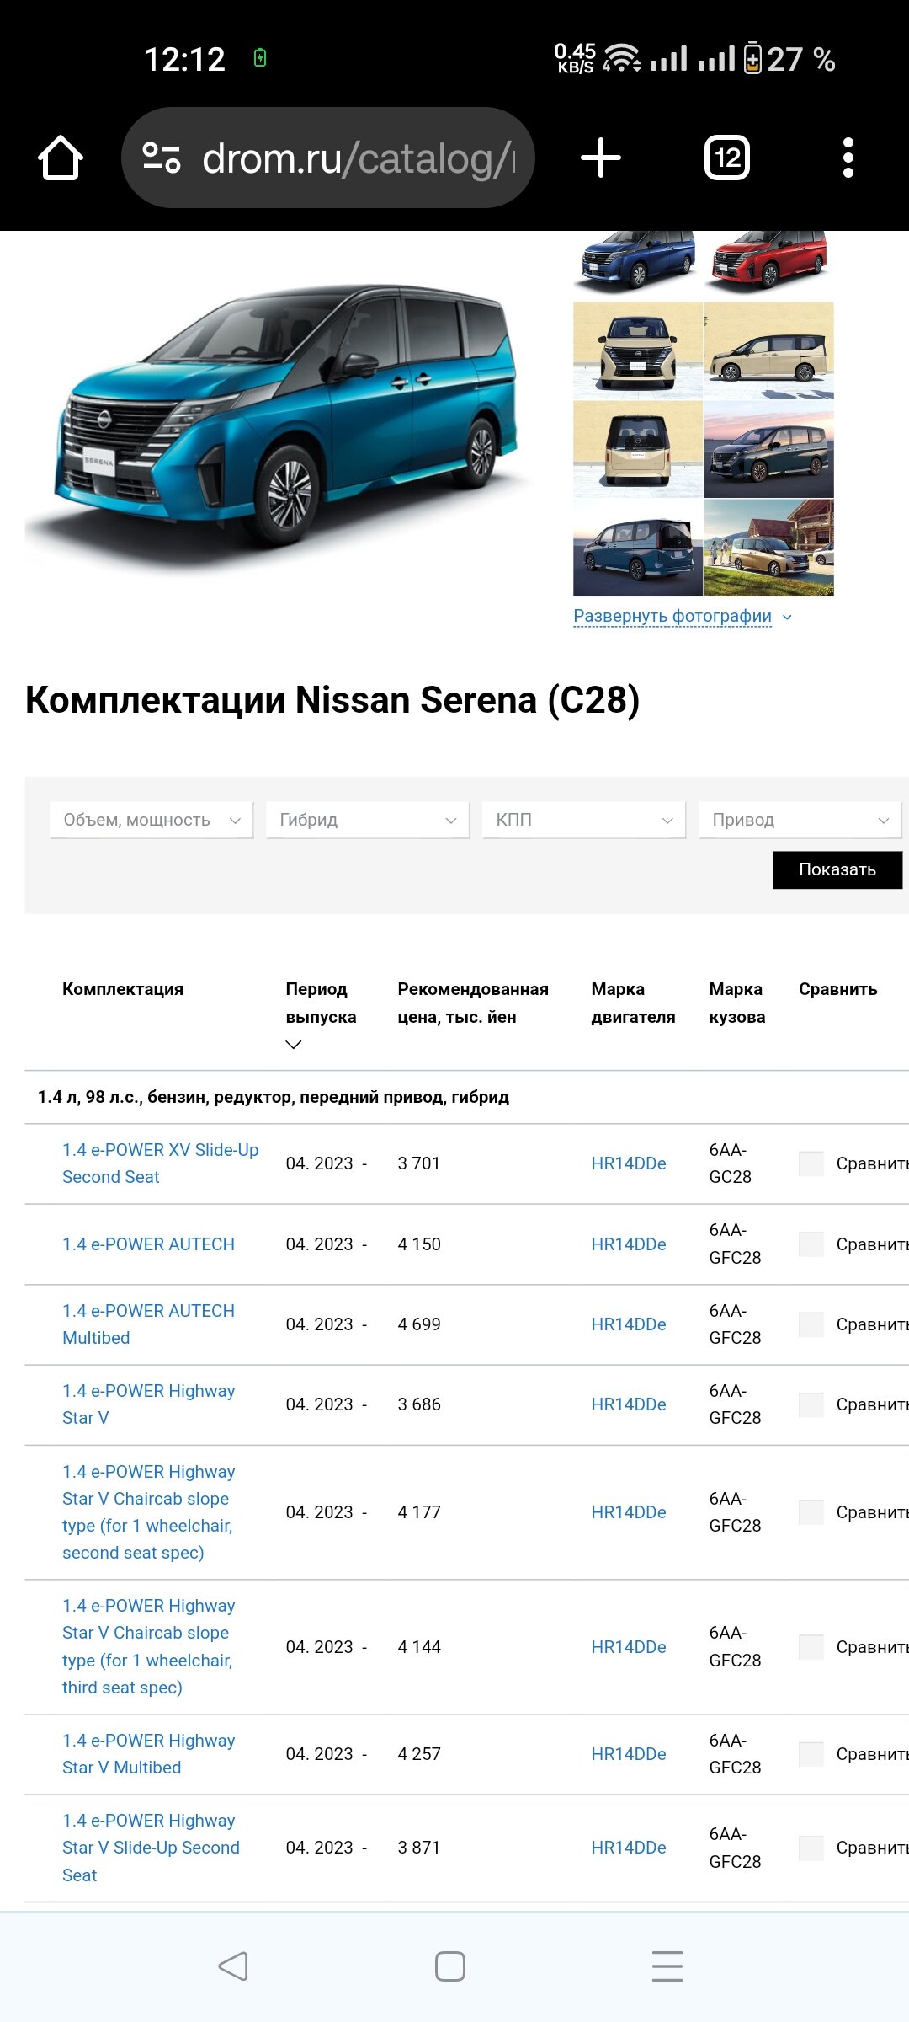This screenshot has width=909, height=2022.
Task: Open the browser three-dot menu
Action: pyautogui.click(x=848, y=158)
